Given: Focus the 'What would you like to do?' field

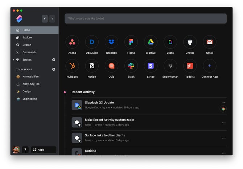Looking at the screenshot, I should 146,18.
